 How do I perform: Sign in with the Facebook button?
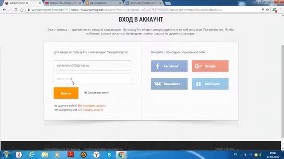pos(169,66)
